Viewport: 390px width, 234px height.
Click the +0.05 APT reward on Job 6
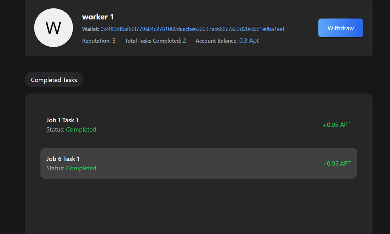337,163
